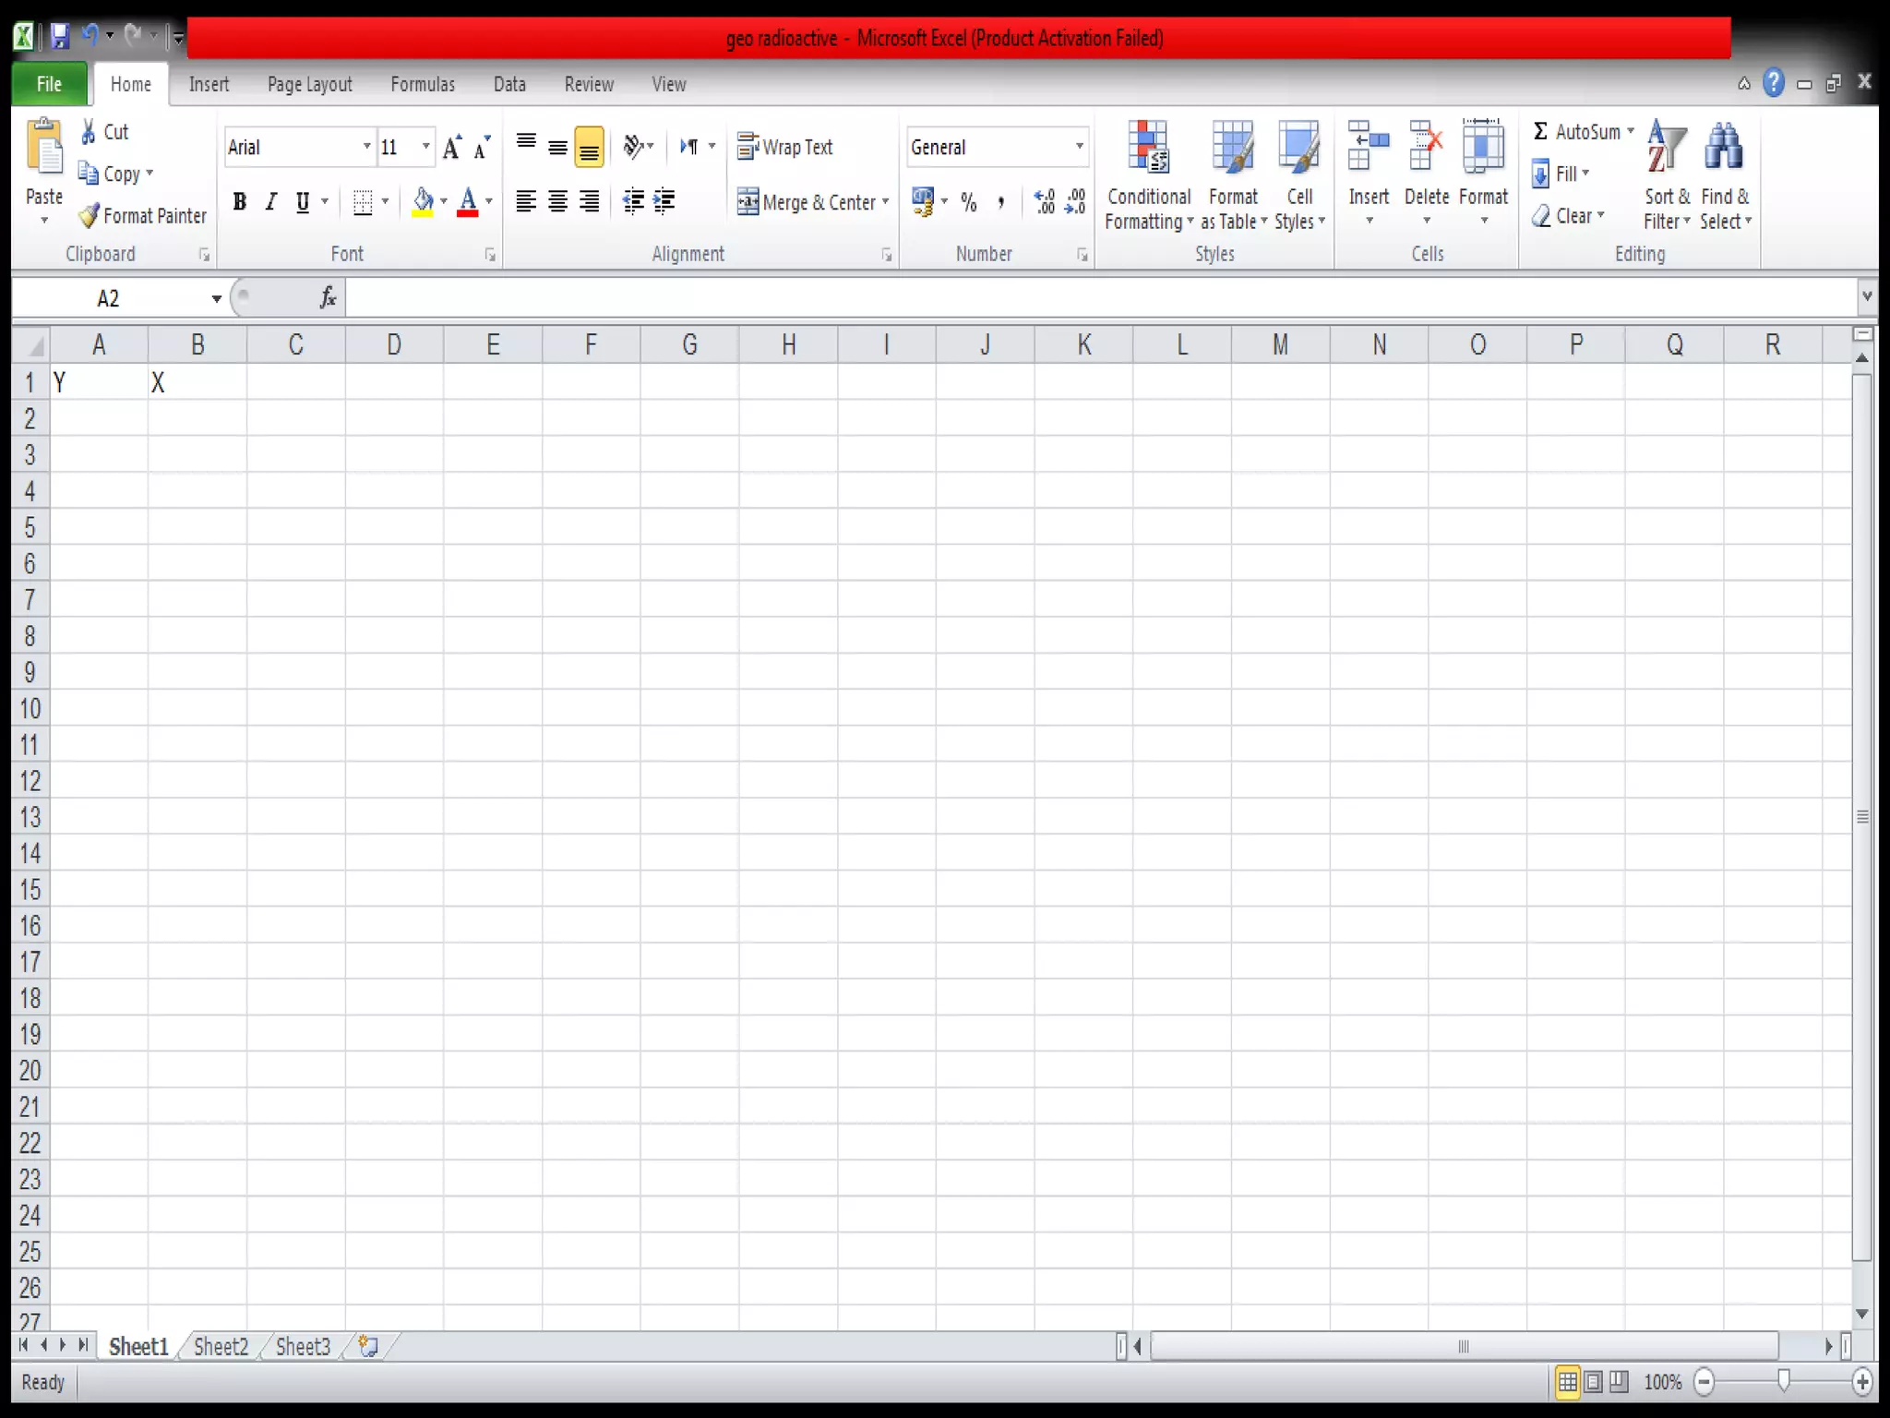Click the Insert Function fx icon
Screen dimensions: 1890x1418
328,298
